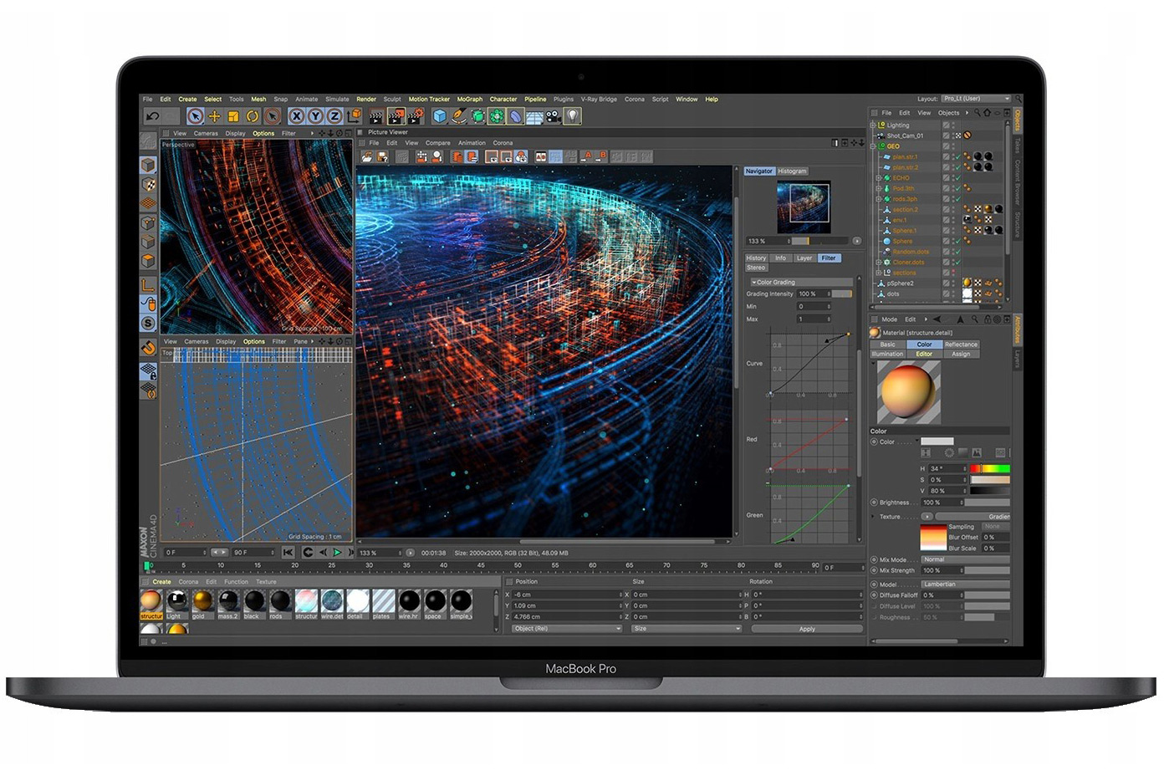The width and height of the screenshot is (1164, 776).
Task: Collapse the Color Grading section
Action: click(x=753, y=283)
